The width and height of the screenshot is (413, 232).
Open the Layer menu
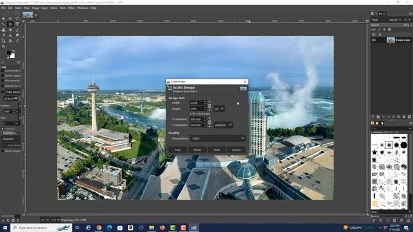45,8
